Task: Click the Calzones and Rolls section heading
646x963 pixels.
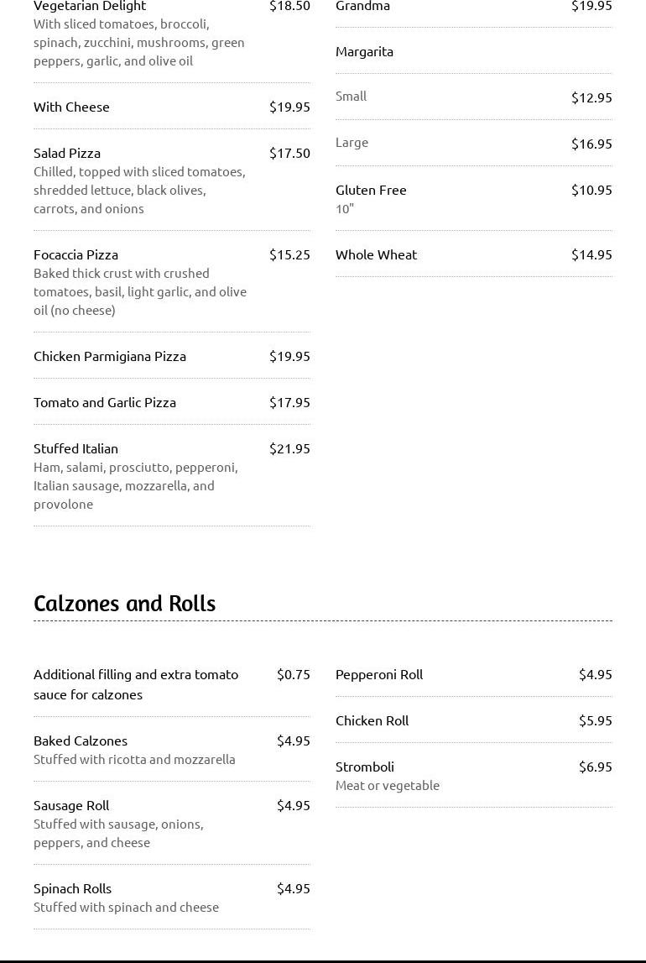Action: pos(124,604)
